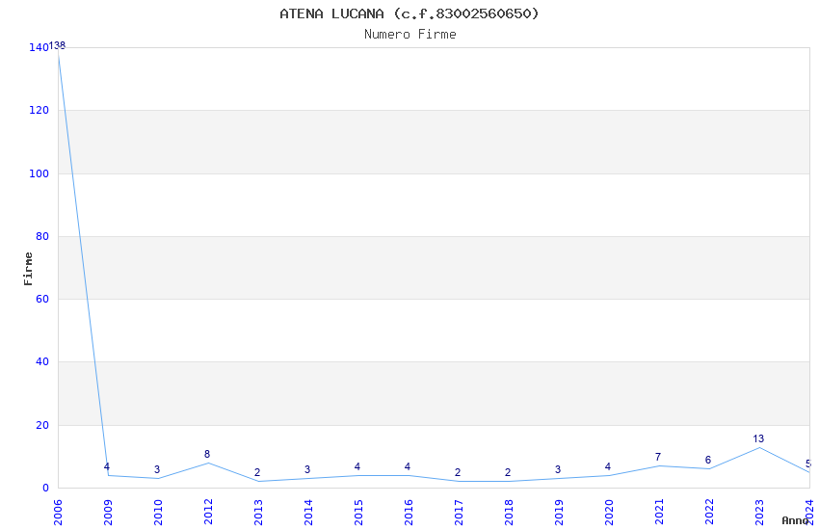Click the y-axis tick label 60

42,299
